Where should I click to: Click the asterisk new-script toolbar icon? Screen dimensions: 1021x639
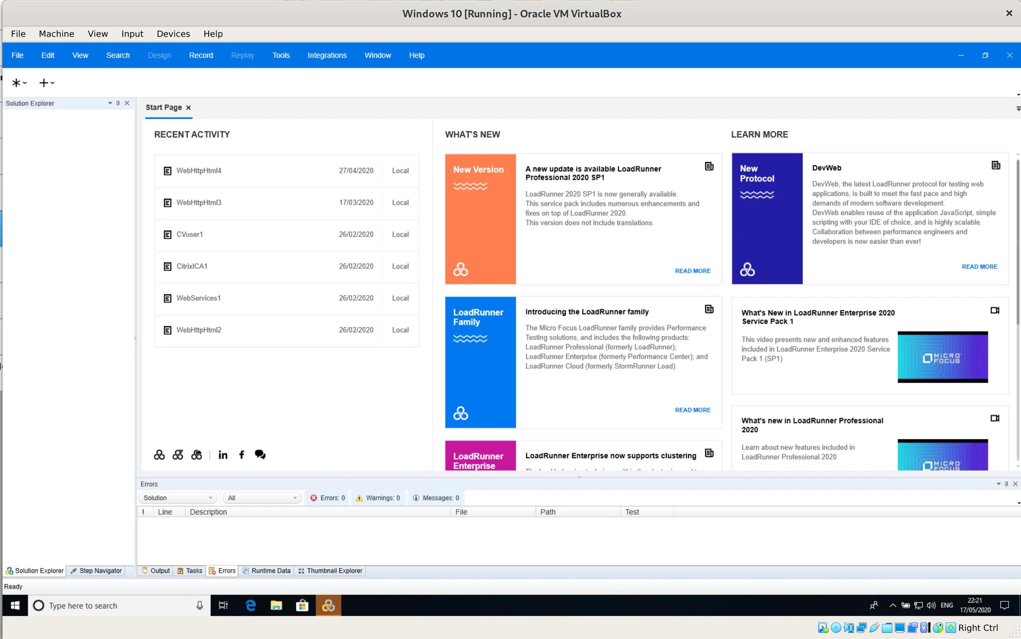pos(16,83)
